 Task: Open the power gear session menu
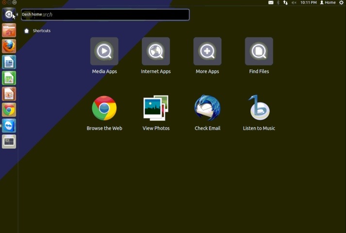tap(341, 2)
